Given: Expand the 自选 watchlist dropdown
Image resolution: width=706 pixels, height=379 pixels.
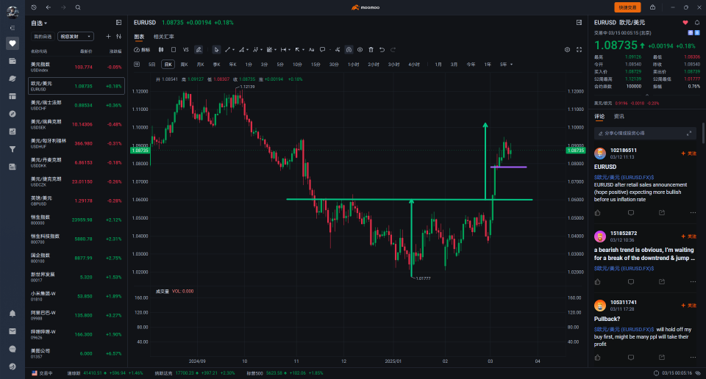Looking at the screenshot, I should pyautogui.click(x=39, y=23).
